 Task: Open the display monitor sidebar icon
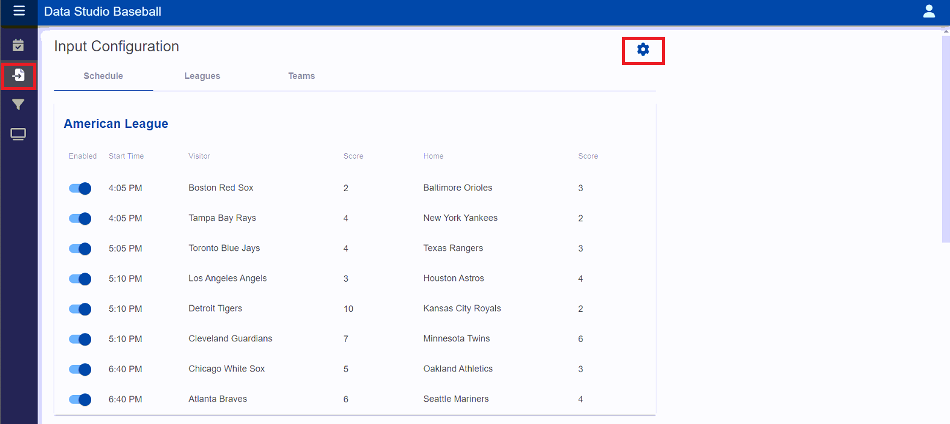(18, 134)
